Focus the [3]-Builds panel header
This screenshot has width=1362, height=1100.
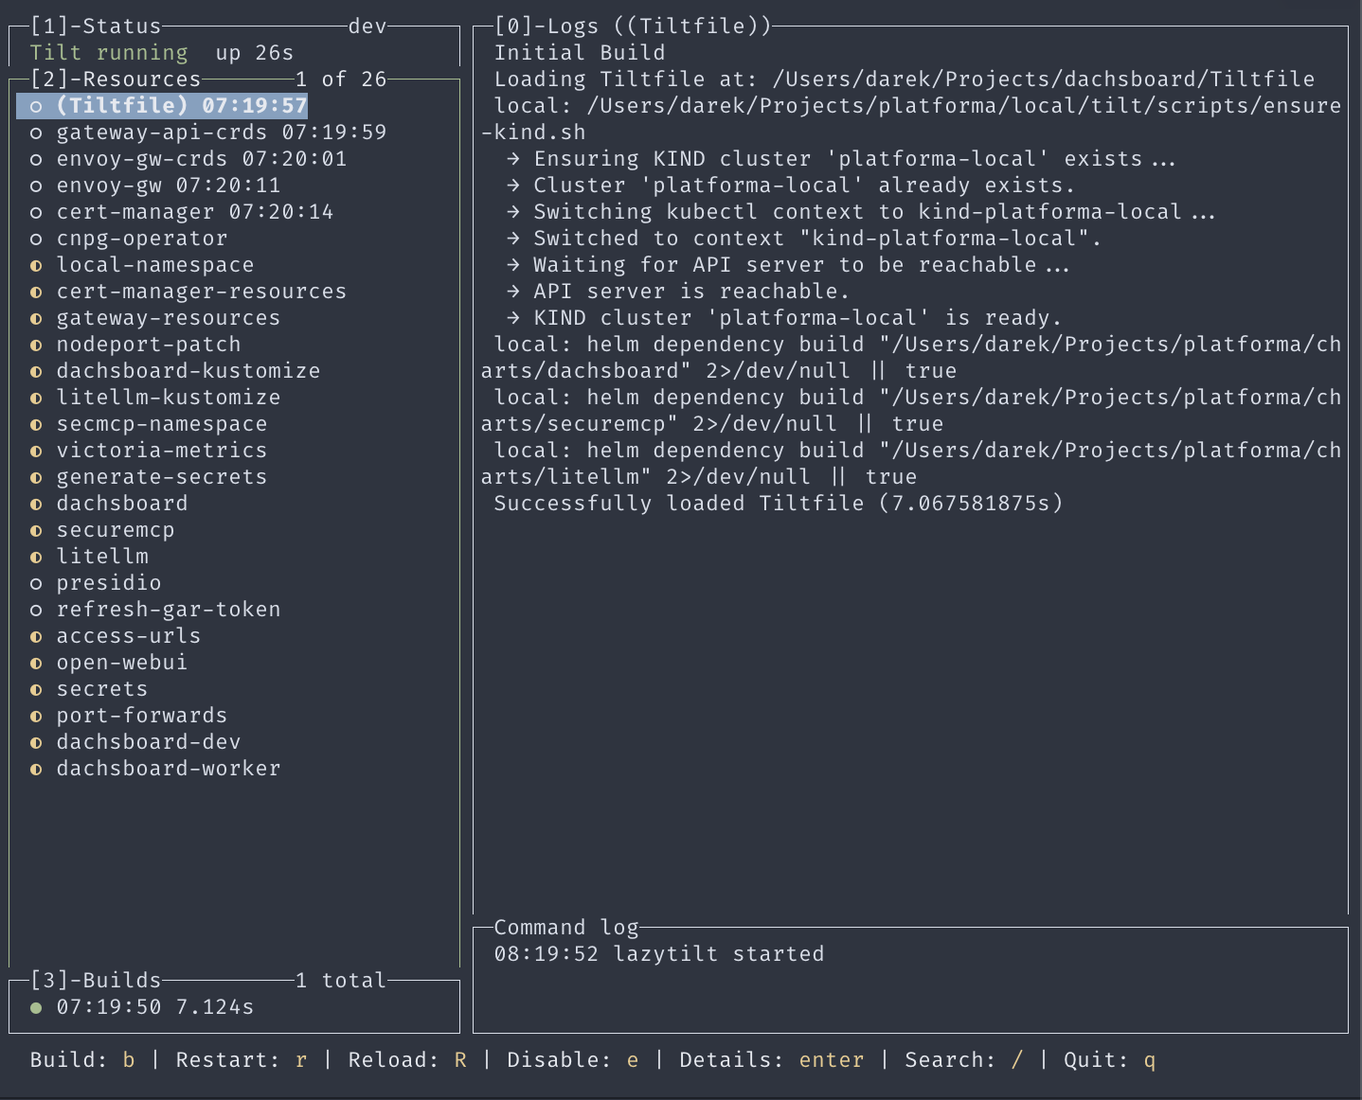click(x=96, y=981)
